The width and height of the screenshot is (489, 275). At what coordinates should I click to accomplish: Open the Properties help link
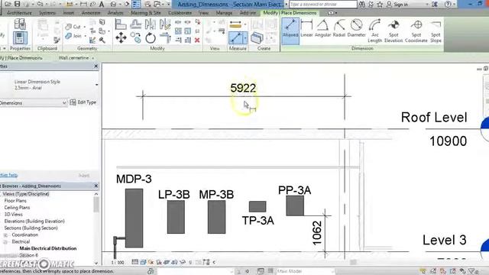coord(8,175)
